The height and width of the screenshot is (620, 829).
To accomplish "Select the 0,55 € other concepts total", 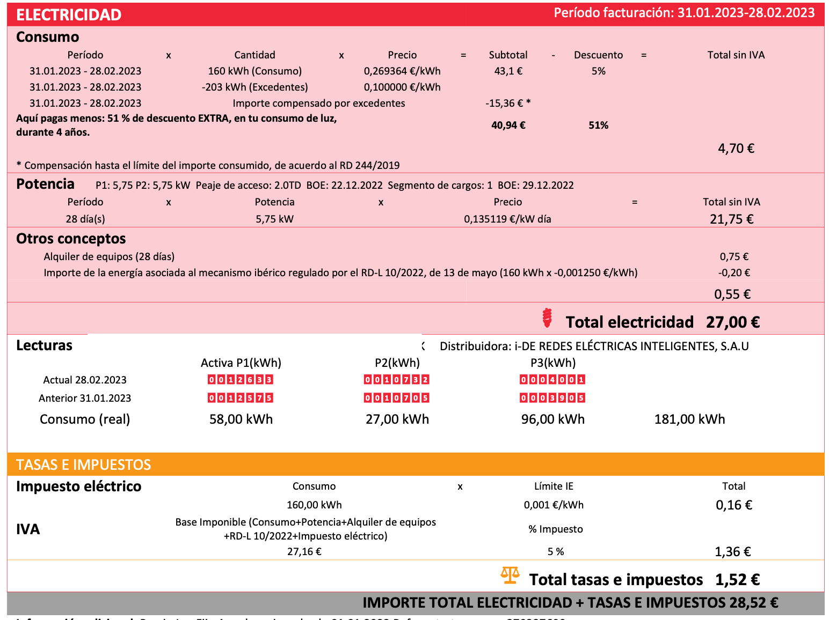I will pos(732,294).
